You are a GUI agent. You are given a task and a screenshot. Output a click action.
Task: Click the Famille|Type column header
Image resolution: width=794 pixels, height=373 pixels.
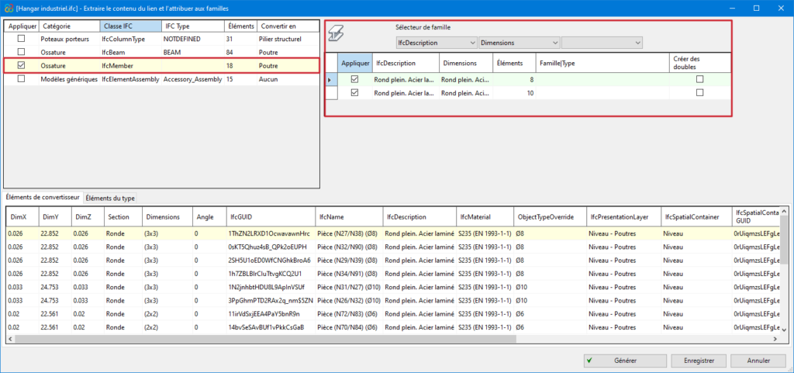(602, 63)
